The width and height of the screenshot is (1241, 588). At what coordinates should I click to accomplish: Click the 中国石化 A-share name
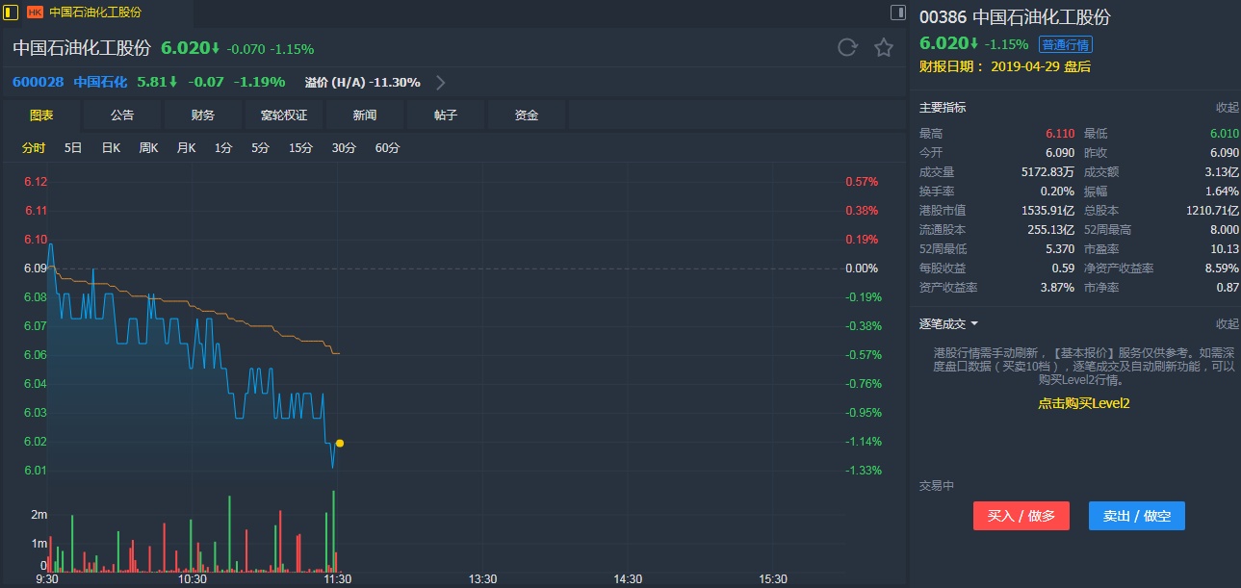click(x=100, y=83)
